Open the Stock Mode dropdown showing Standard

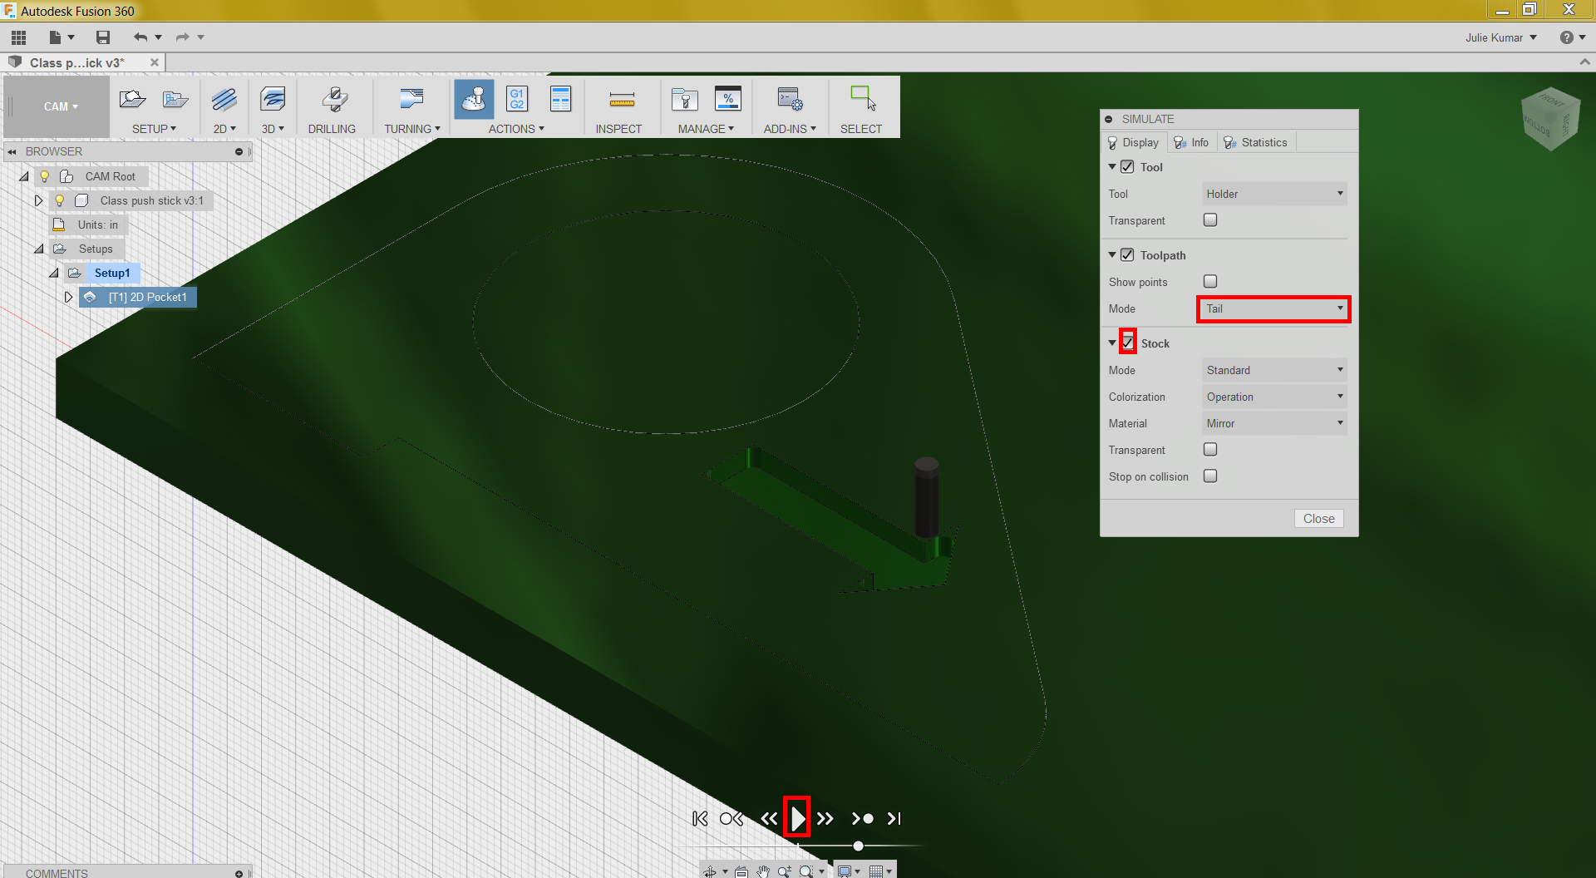point(1274,370)
